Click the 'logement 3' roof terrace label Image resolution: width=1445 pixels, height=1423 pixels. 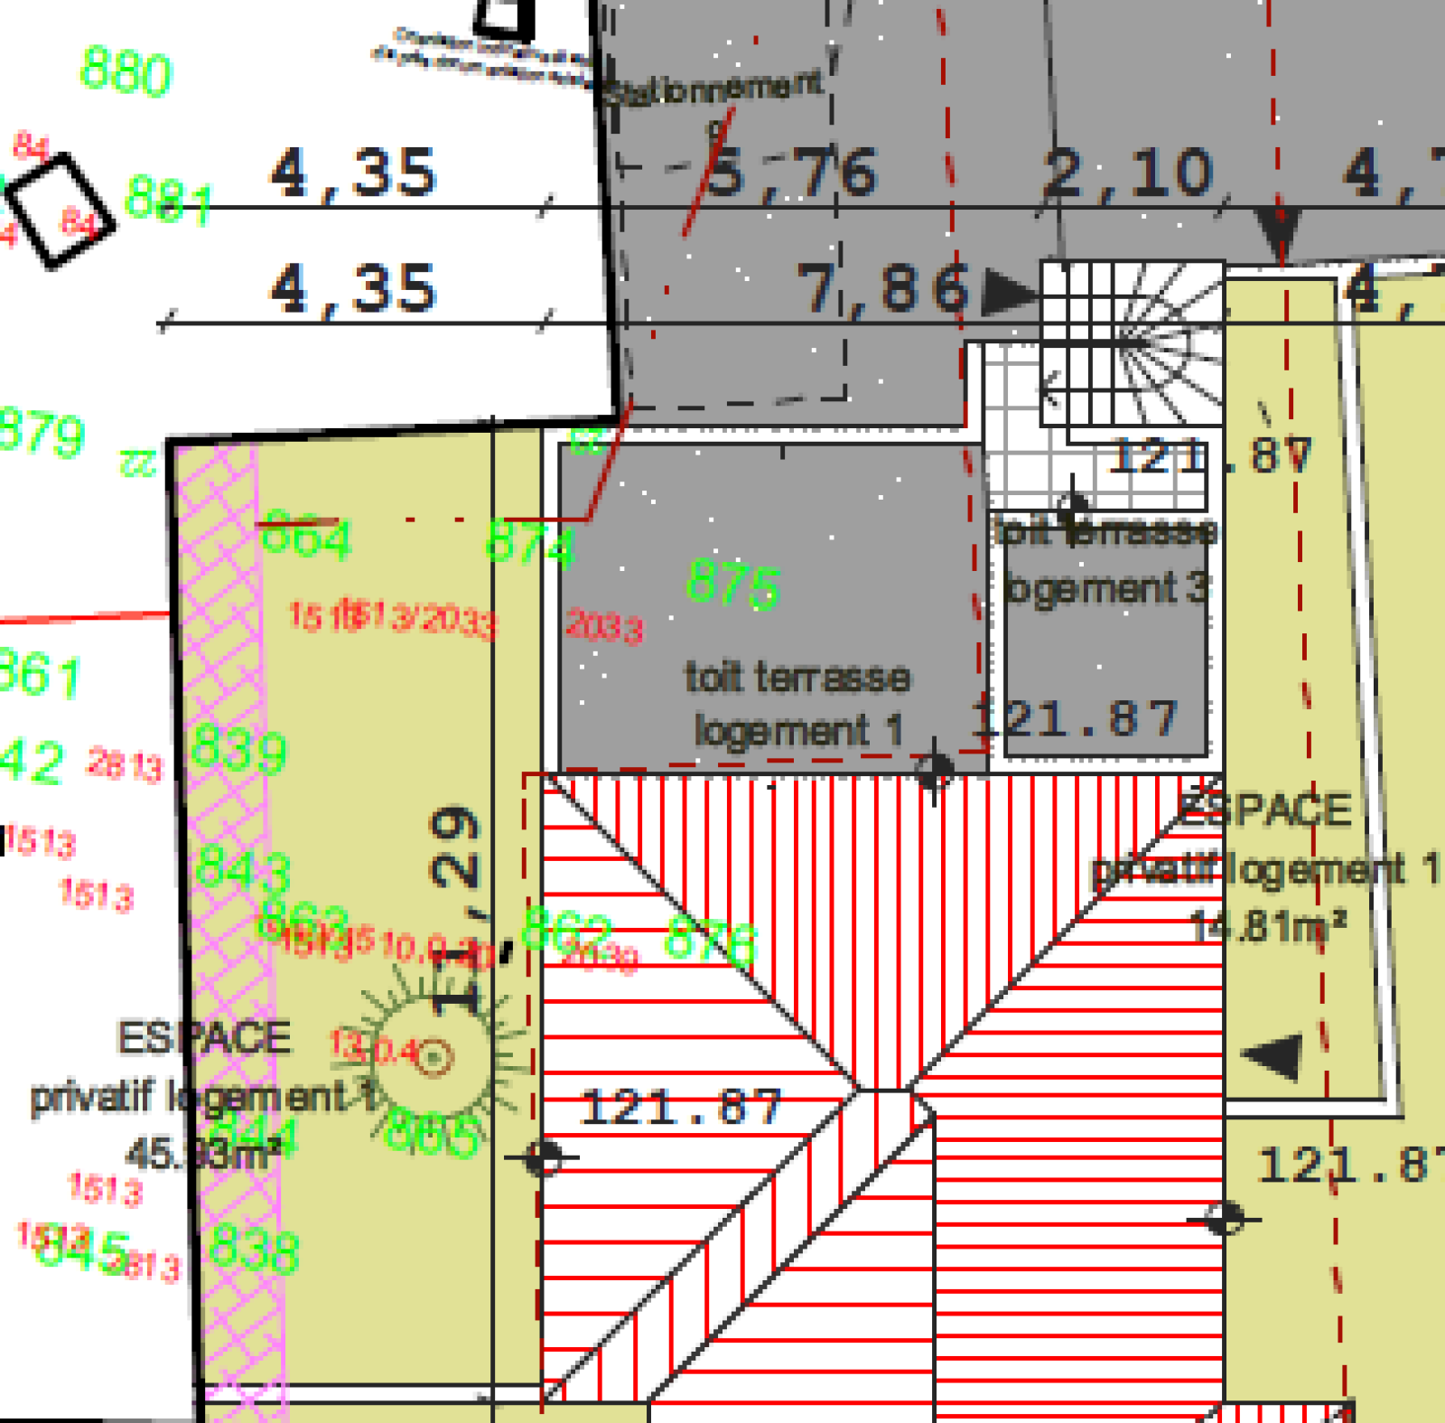[x=1105, y=560]
